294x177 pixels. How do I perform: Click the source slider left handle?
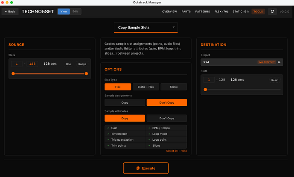[13, 74]
